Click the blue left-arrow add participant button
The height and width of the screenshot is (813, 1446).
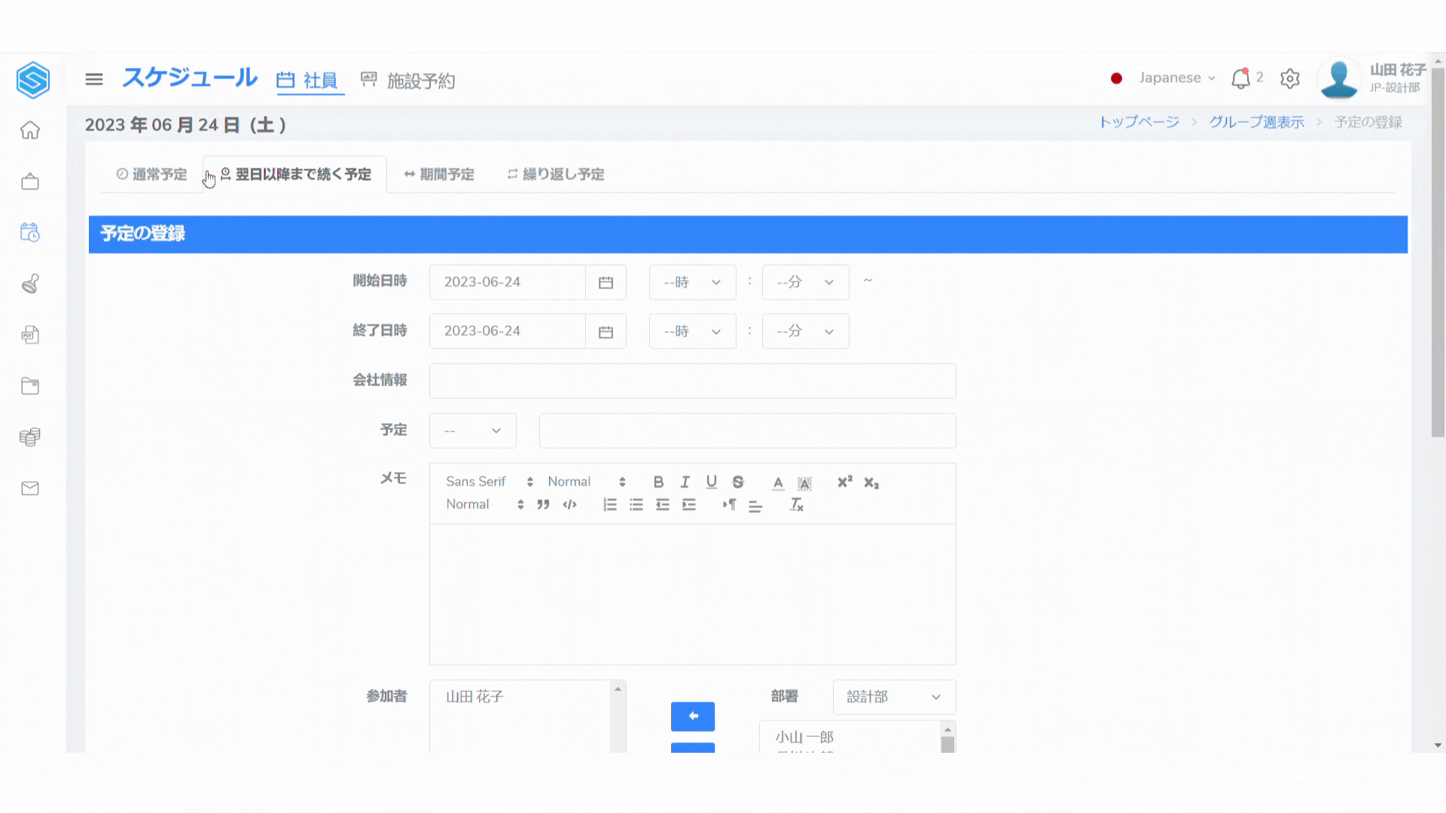click(692, 716)
